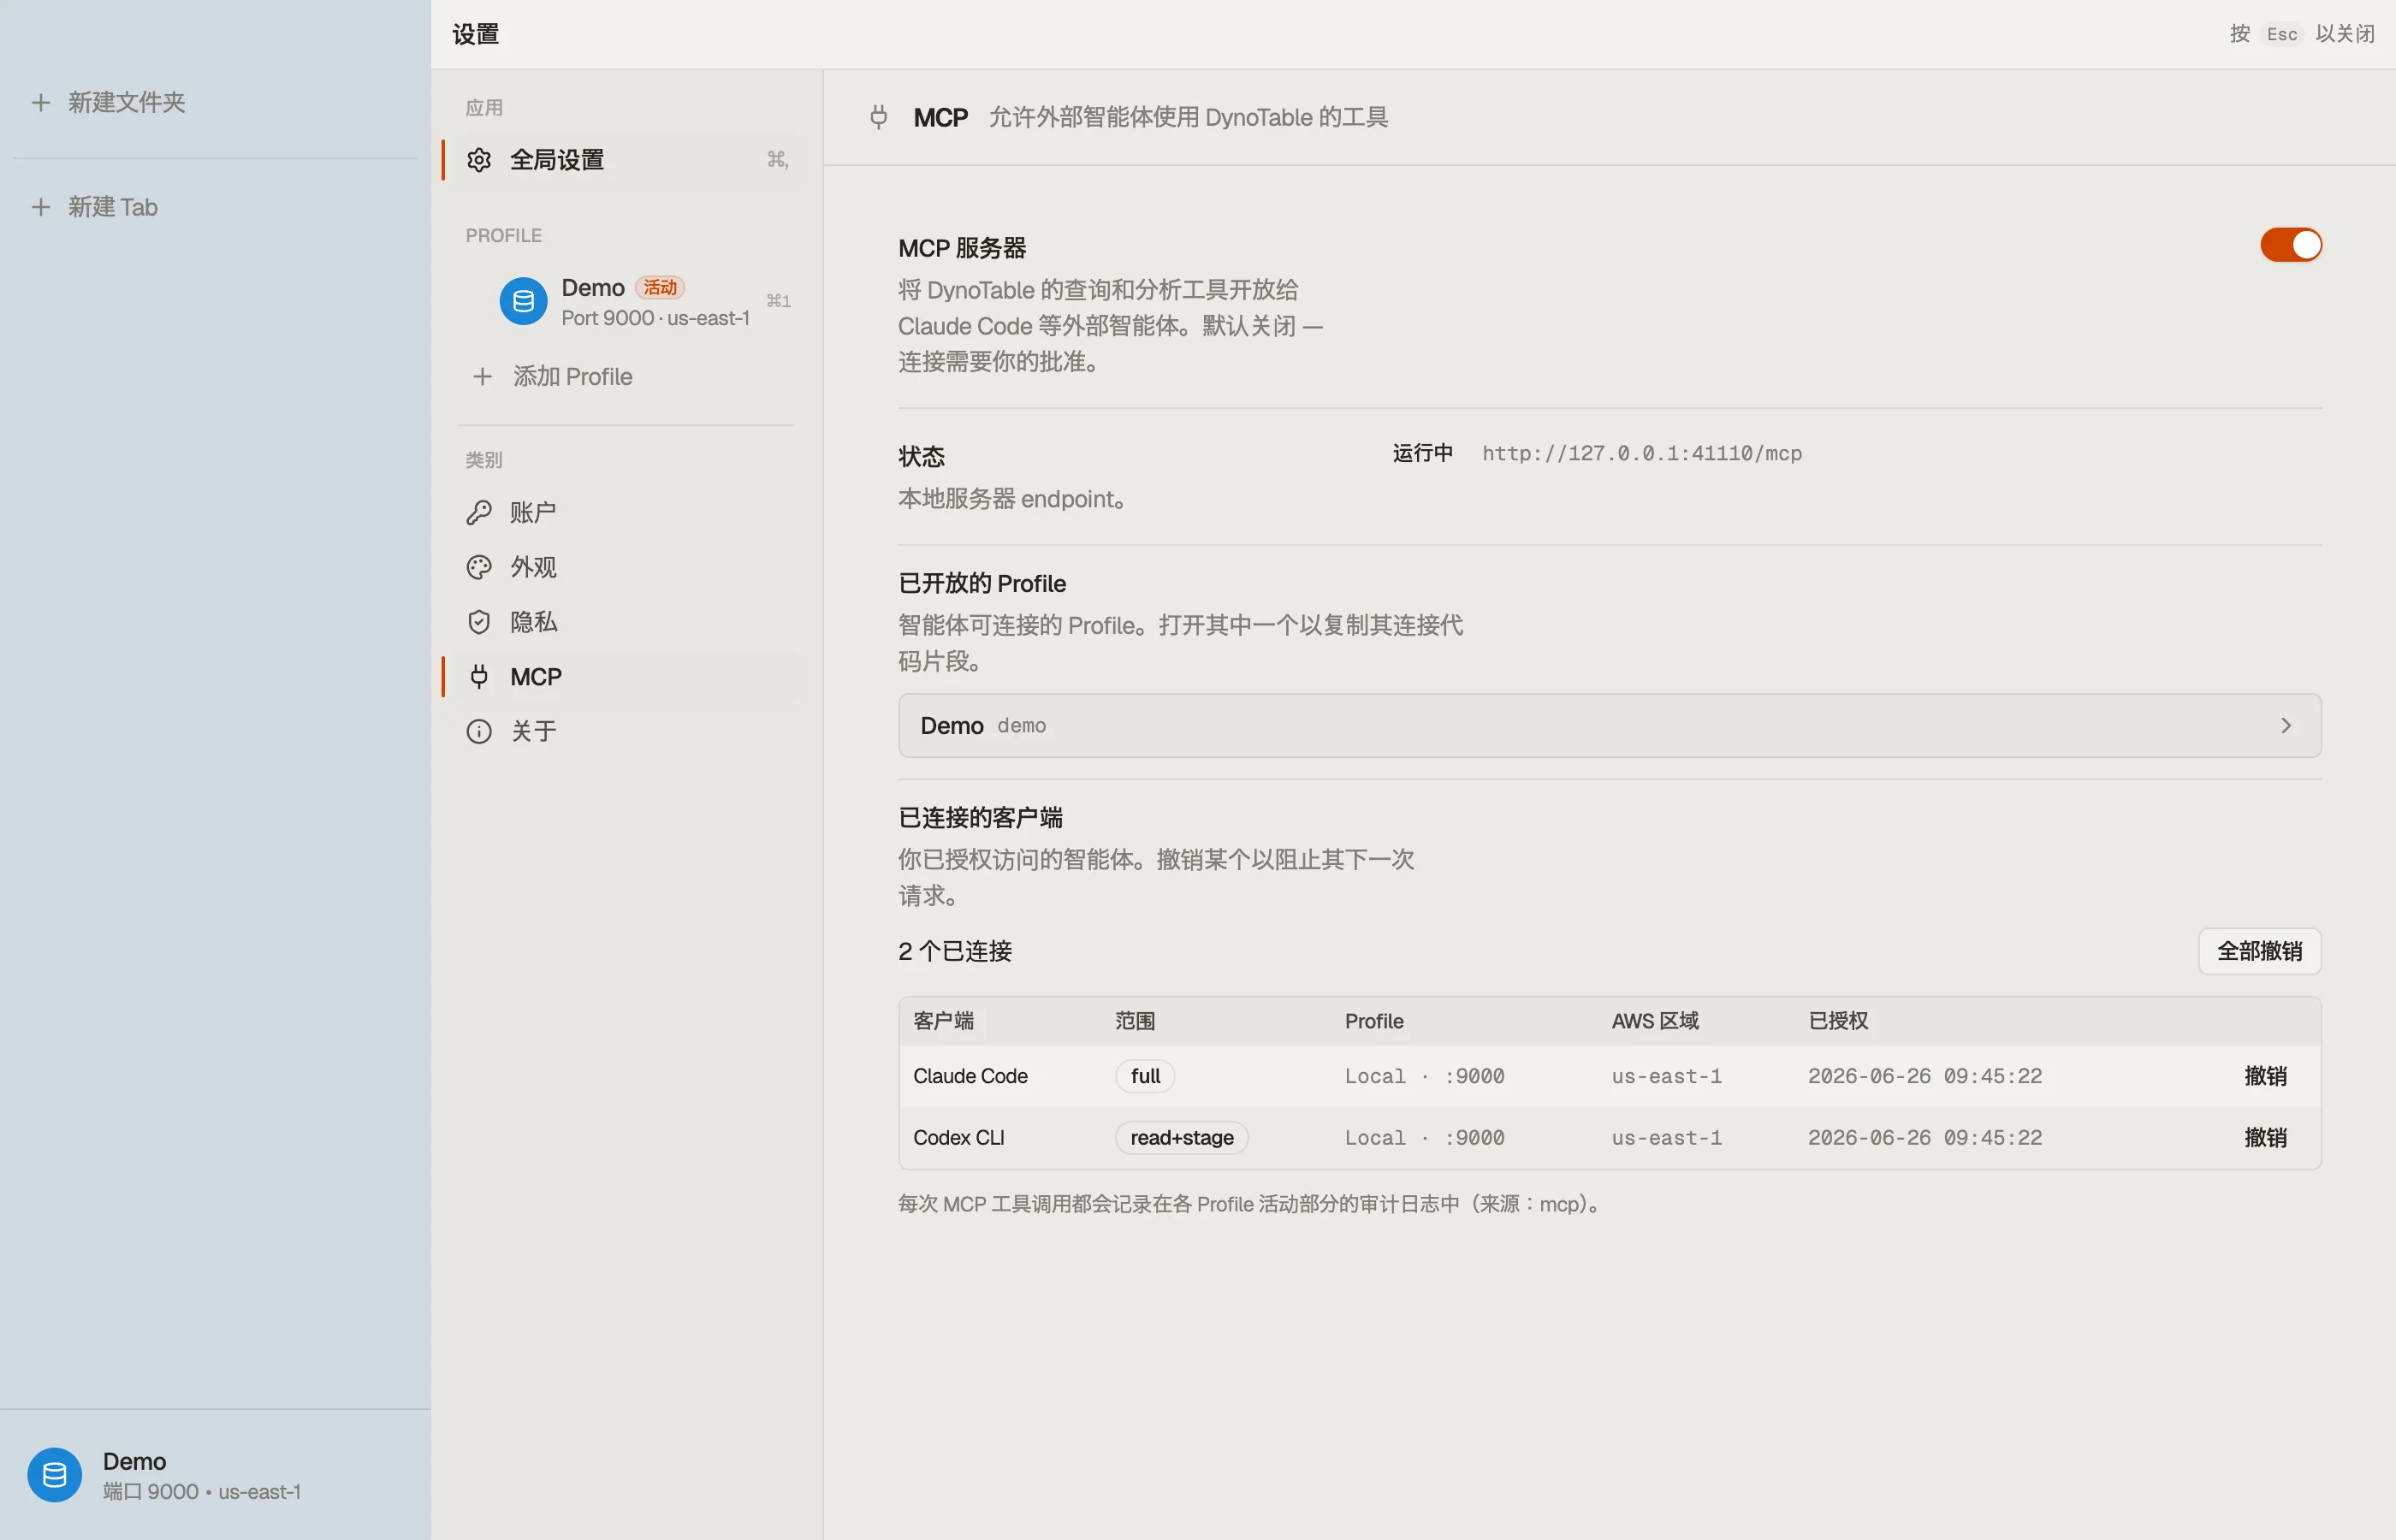Image resolution: width=2396 pixels, height=1540 pixels.
Task: Click the 范围 column header
Action: pos(1135,1021)
